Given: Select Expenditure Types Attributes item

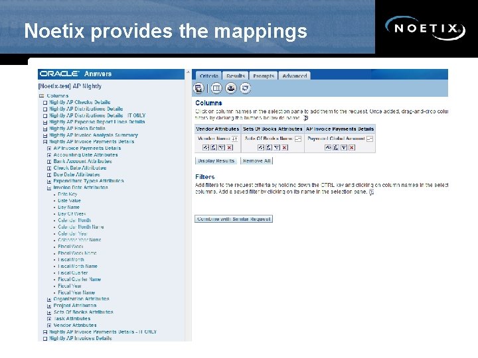Looking at the screenshot, I should (88, 181).
